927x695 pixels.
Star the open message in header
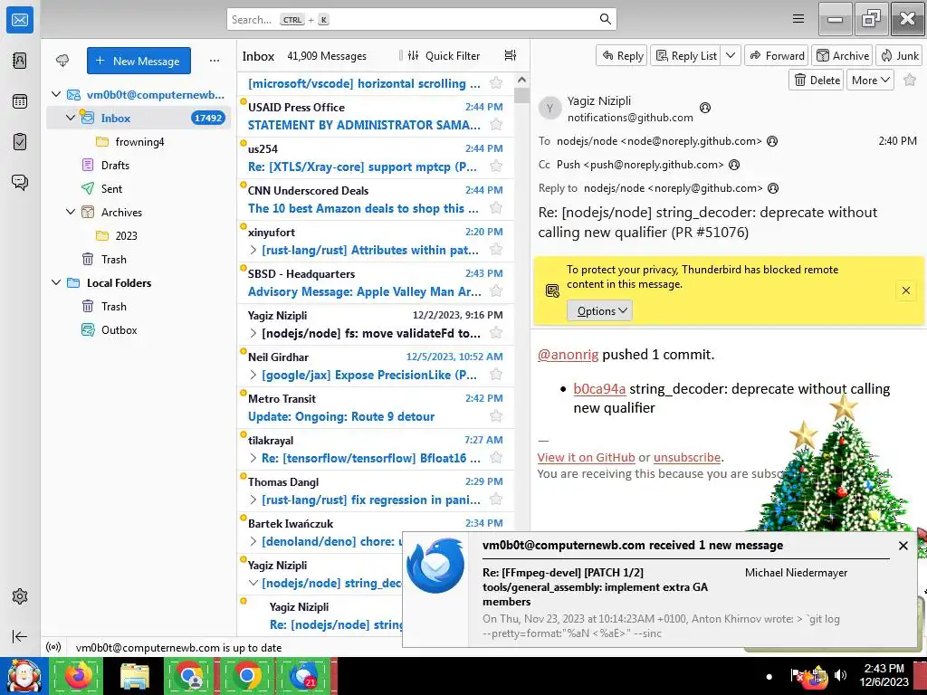[910, 80]
